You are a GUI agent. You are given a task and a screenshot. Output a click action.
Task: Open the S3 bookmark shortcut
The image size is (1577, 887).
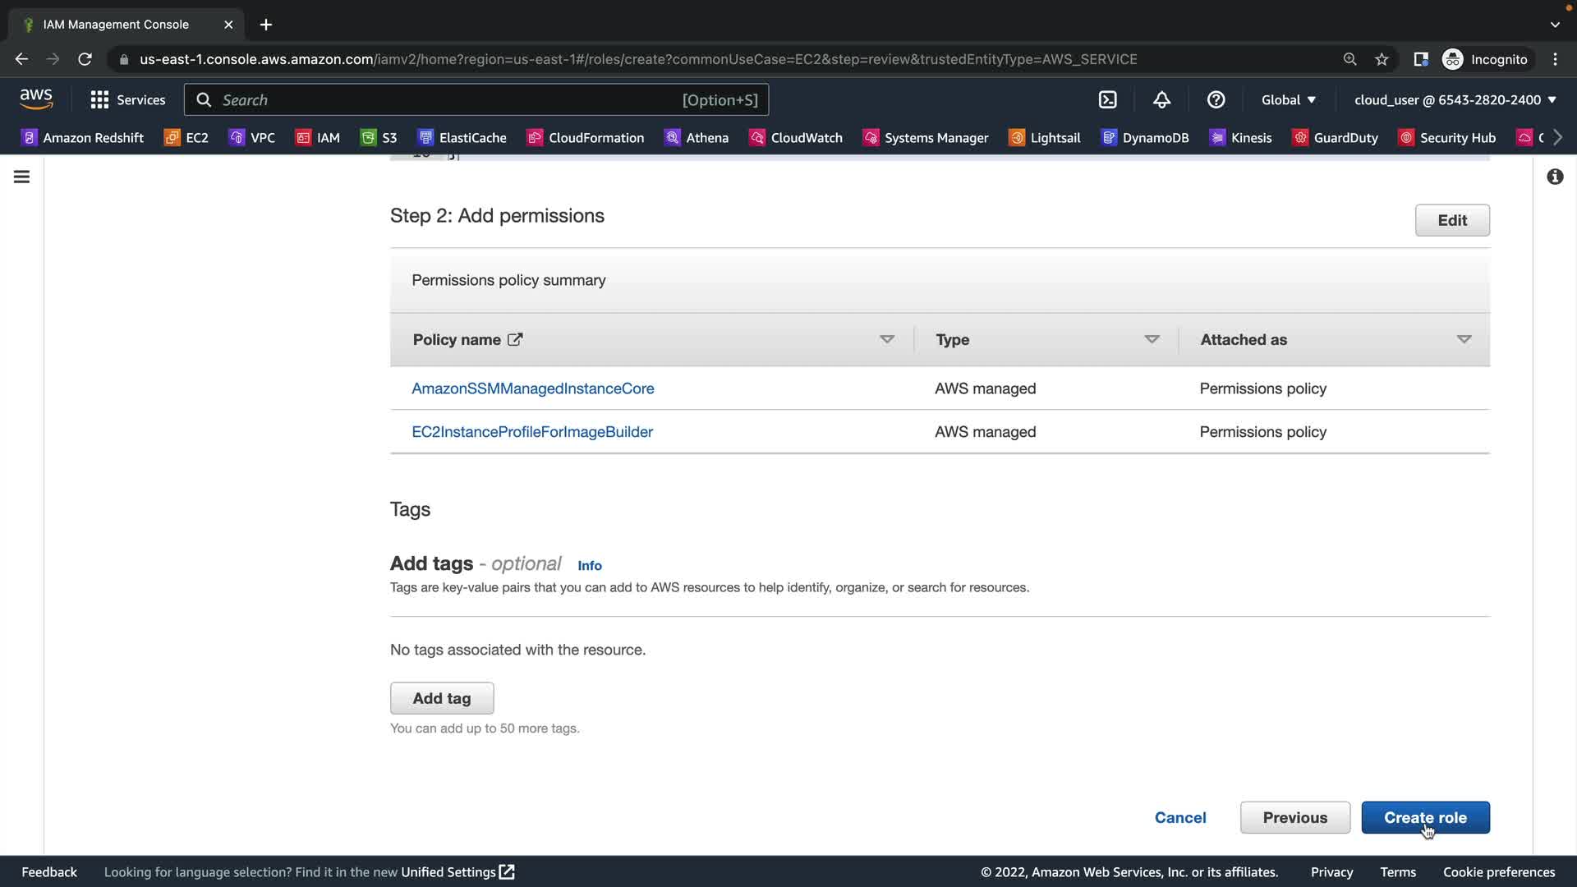pyautogui.click(x=379, y=137)
